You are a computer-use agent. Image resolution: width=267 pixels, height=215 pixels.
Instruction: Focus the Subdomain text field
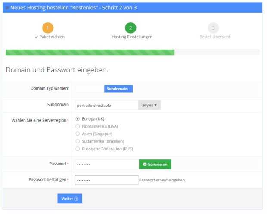[106, 105]
